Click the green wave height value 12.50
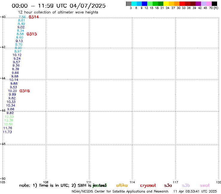The height and width of the screenshot is (194, 221). click(8, 124)
